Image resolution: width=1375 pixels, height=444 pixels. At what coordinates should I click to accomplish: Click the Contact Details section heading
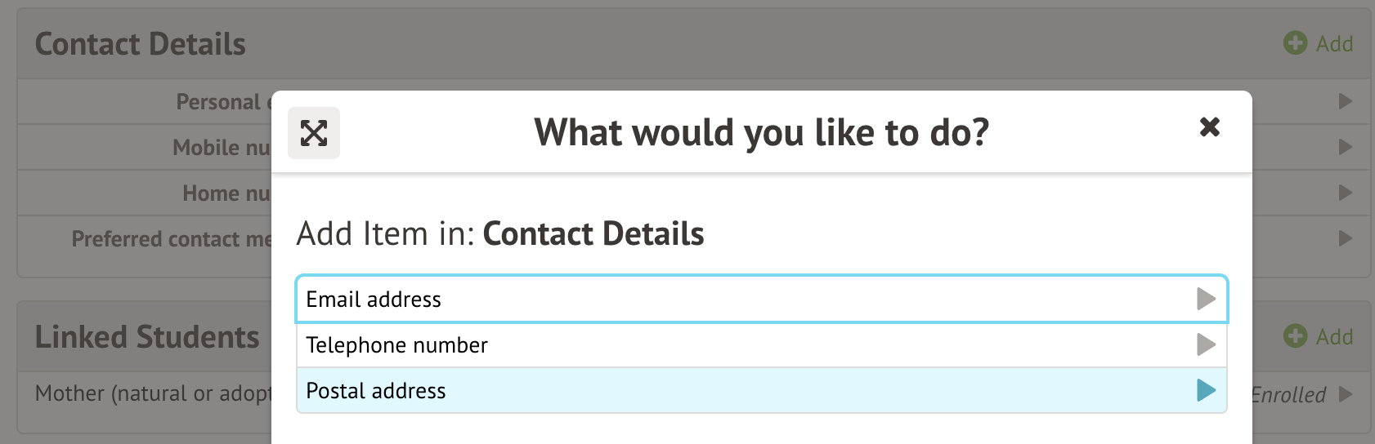pos(141,44)
